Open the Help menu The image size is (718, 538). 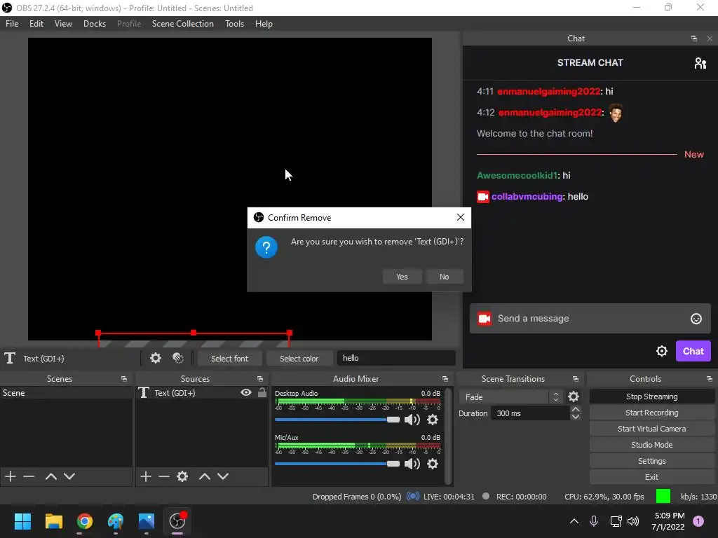click(264, 24)
